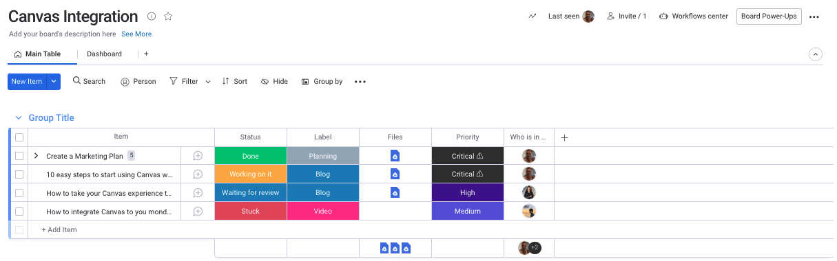Collapse the board header with the chevron button
Image resolution: width=837 pixels, height=261 pixels.
(x=815, y=54)
